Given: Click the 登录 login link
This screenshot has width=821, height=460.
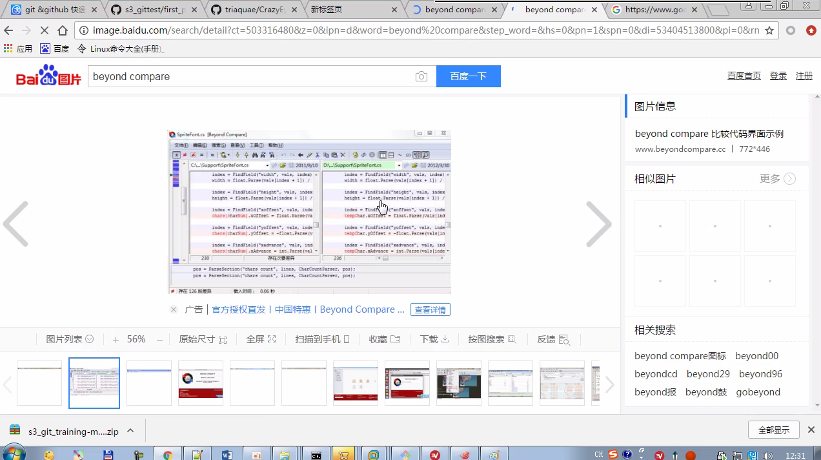Looking at the screenshot, I should point(778,76).
